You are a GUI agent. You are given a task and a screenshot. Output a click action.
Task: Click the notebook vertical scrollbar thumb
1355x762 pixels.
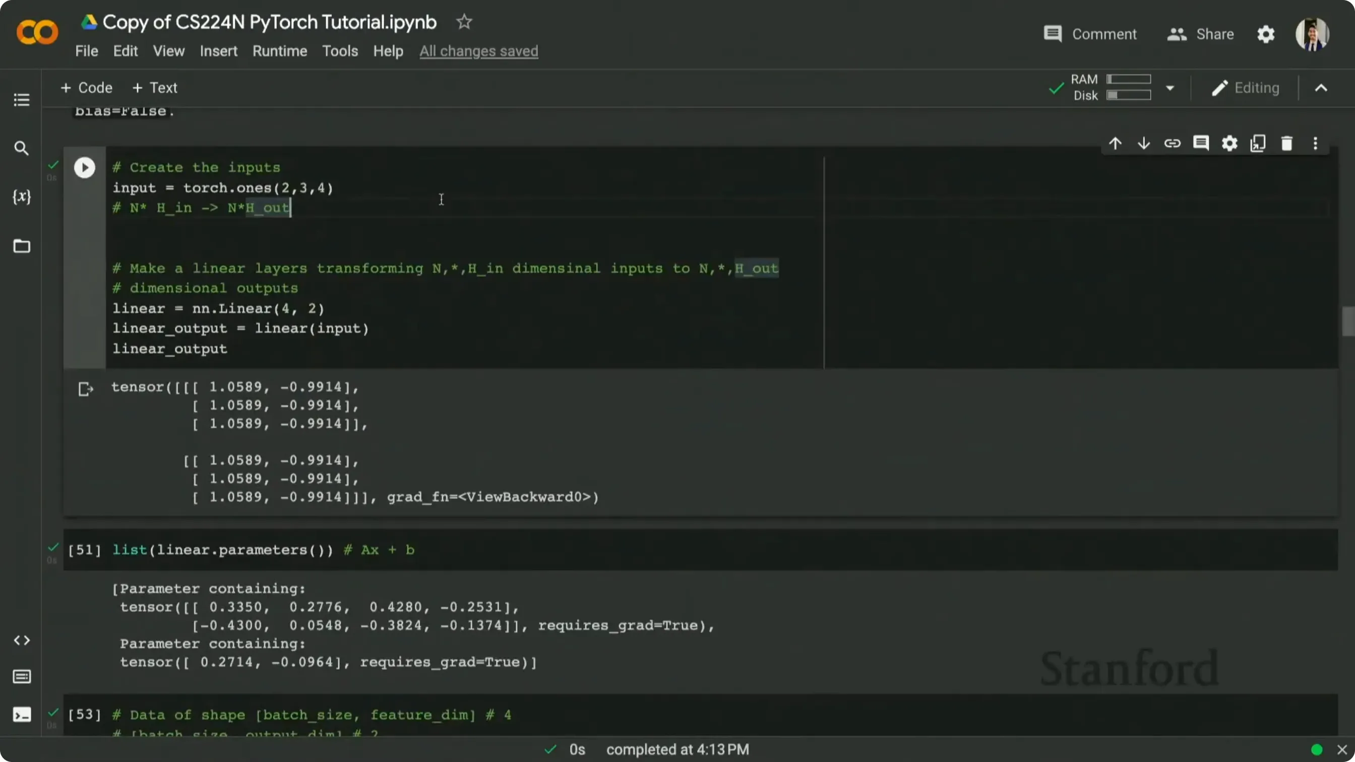pyautogui.click(x=1347, y=321)
